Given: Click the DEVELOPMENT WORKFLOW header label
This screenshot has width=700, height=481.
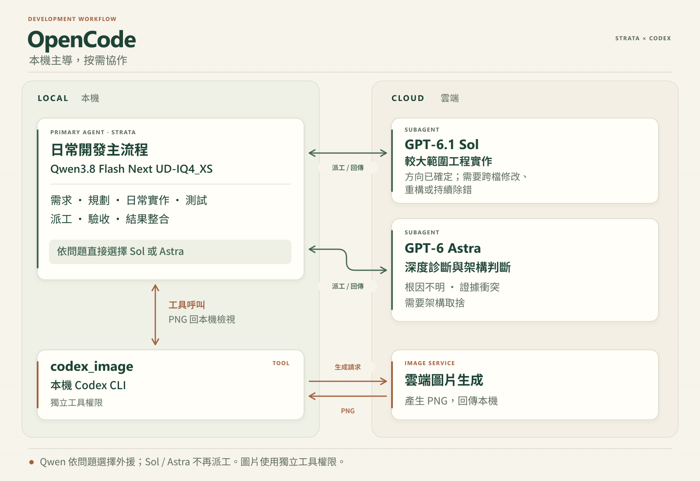Looking at the screenshot, I should point(72,19).
